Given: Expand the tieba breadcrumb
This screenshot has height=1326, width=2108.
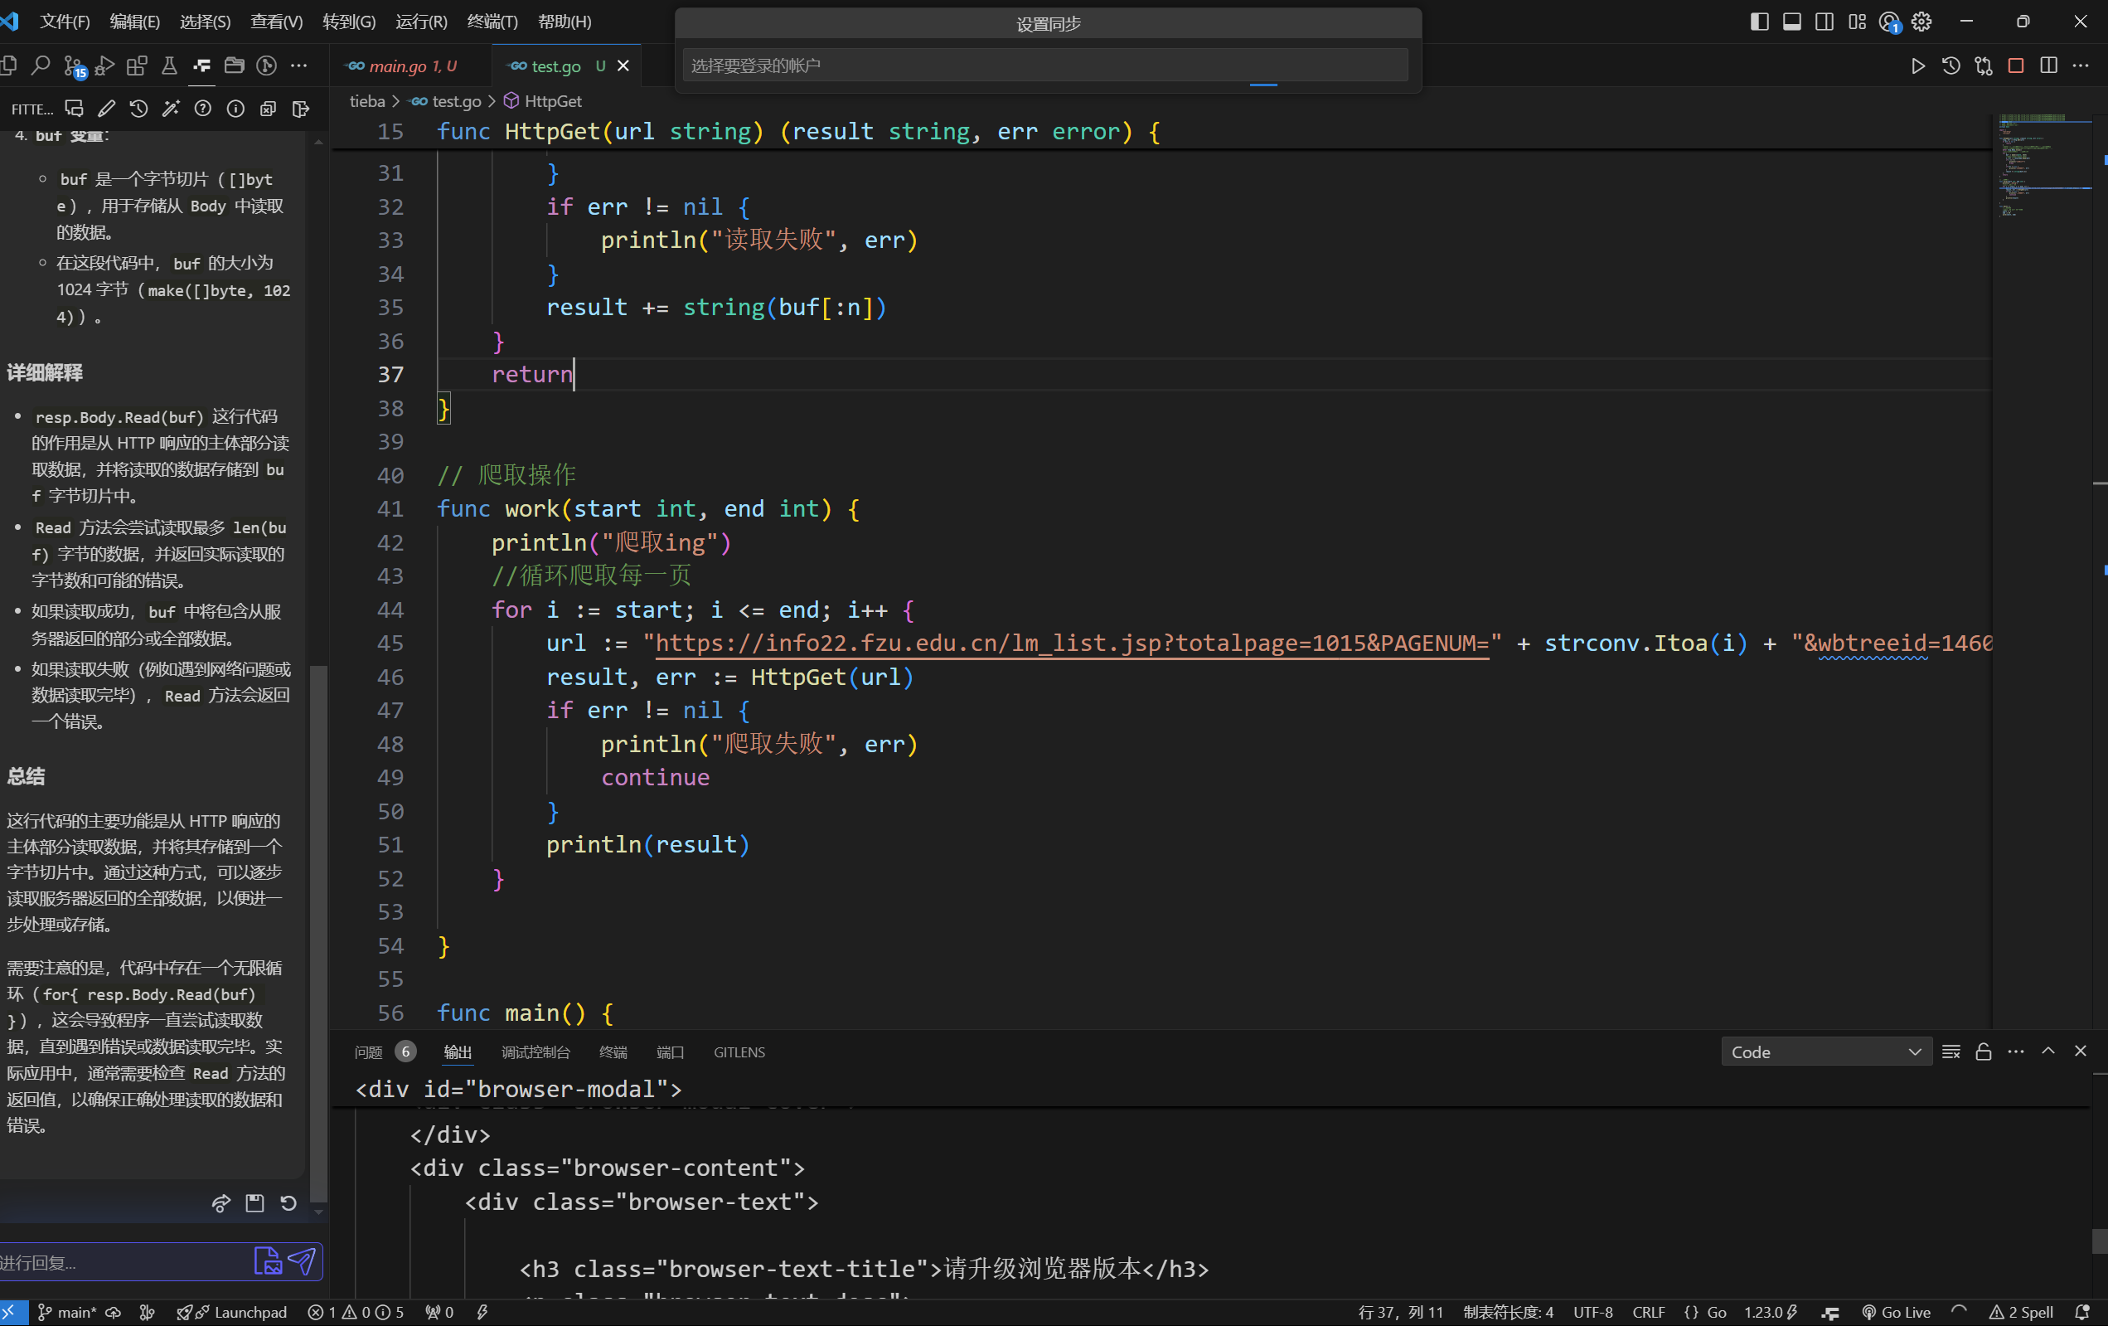Looking at the screenshot, I should point(366,102).
